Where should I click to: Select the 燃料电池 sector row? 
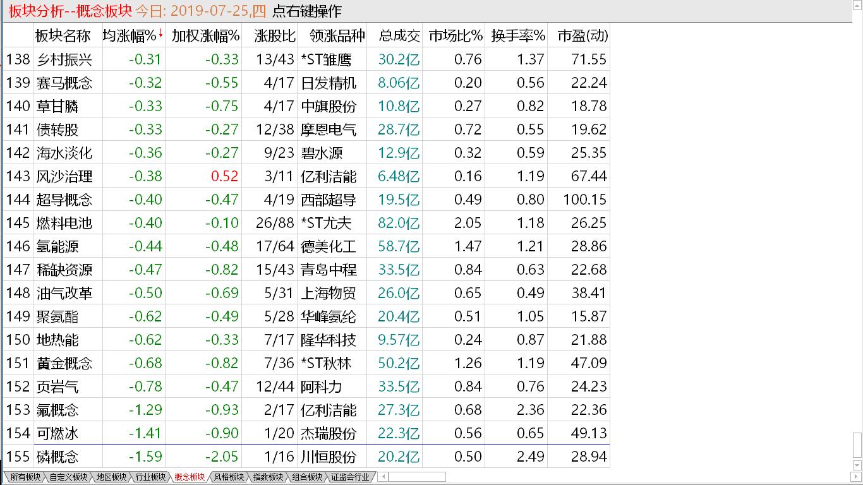point(306,223)
